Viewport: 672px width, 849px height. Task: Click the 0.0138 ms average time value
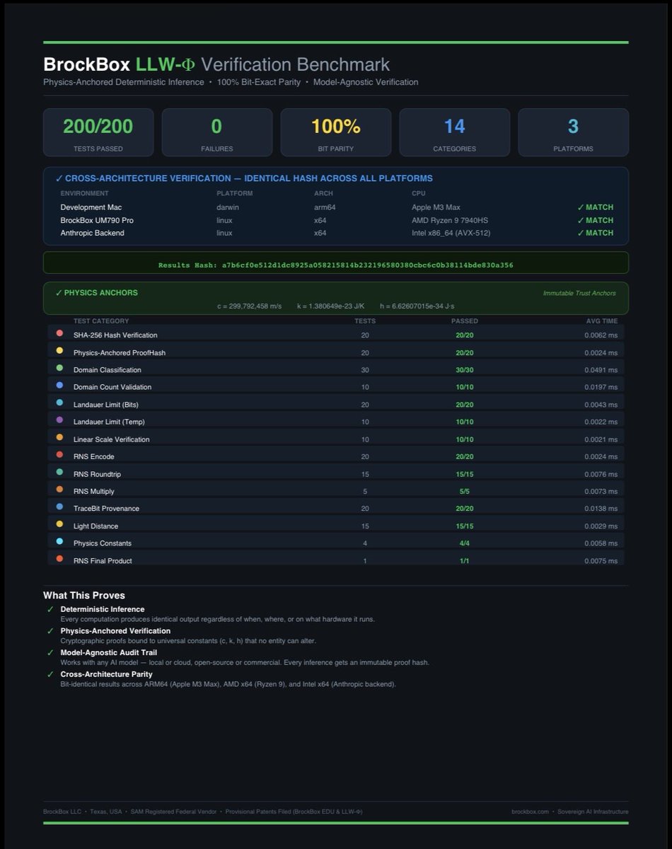point(601,509)
